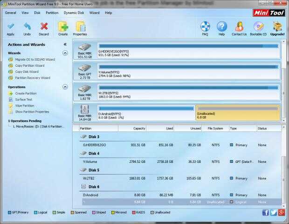Viewport: 289px width, 224px height.
Task: Select the Disk 5 header row
Action: click(181, 170)
